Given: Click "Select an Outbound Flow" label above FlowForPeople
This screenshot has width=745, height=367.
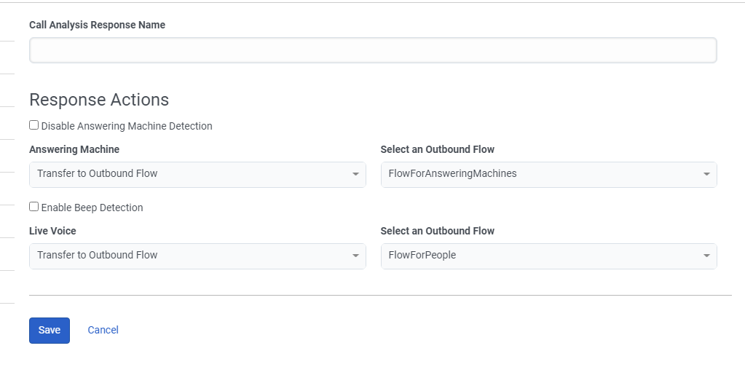Looking at the screenshot, I should (437, 231).
